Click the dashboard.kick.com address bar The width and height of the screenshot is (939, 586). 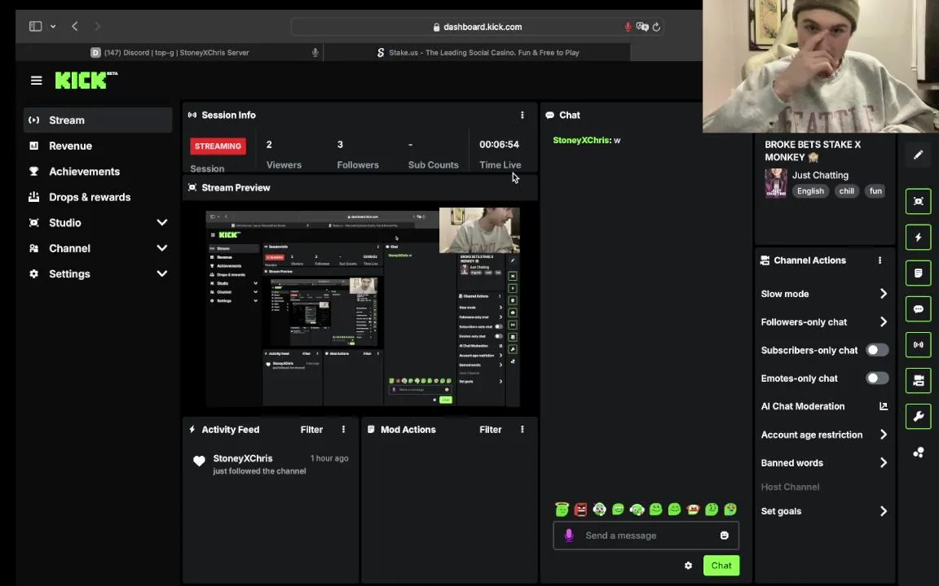pos(477,27)
